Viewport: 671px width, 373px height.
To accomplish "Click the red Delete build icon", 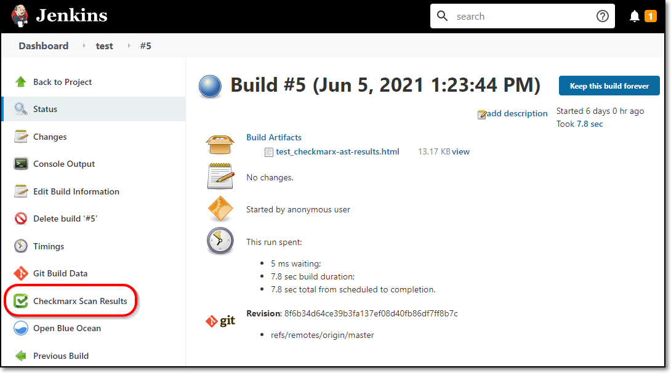I will (x=20, y=219).
